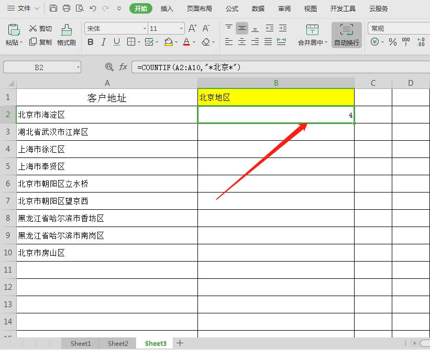
Task: Click the Print icon in quick access bar
Action: pyautogui.click(x=67, y=8)
